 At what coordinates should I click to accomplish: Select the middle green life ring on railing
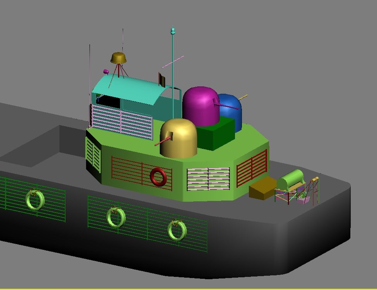pos(116,217)
